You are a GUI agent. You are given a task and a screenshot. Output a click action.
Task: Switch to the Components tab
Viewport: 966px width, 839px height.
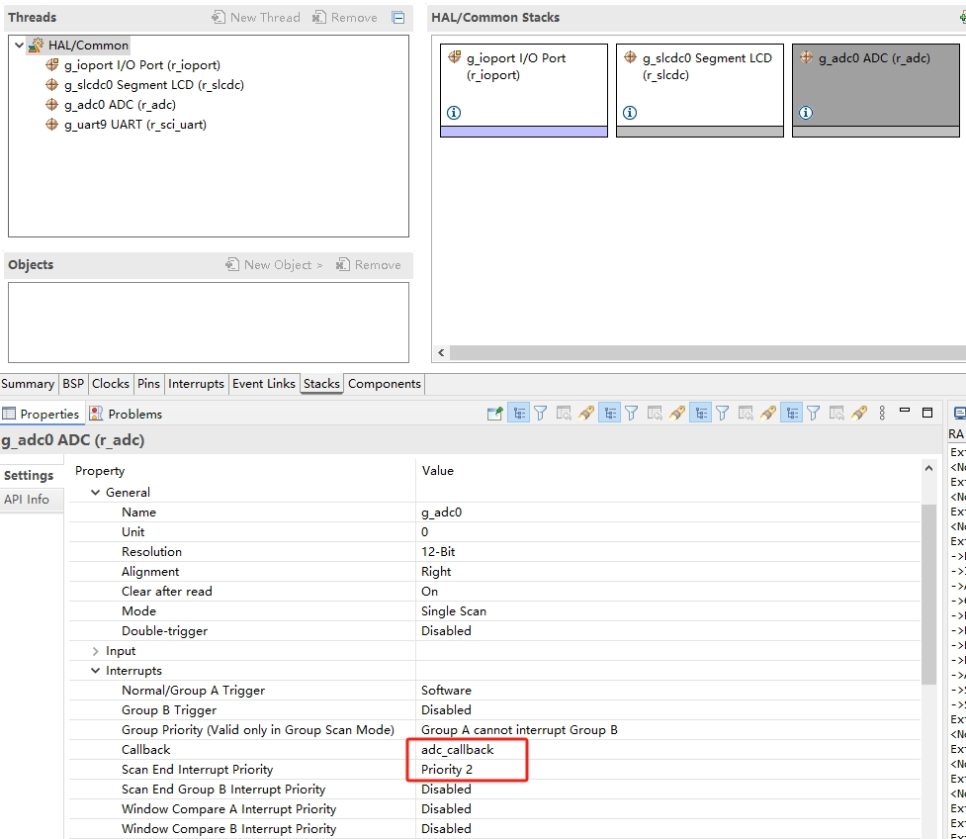click(x=385, y=384)
